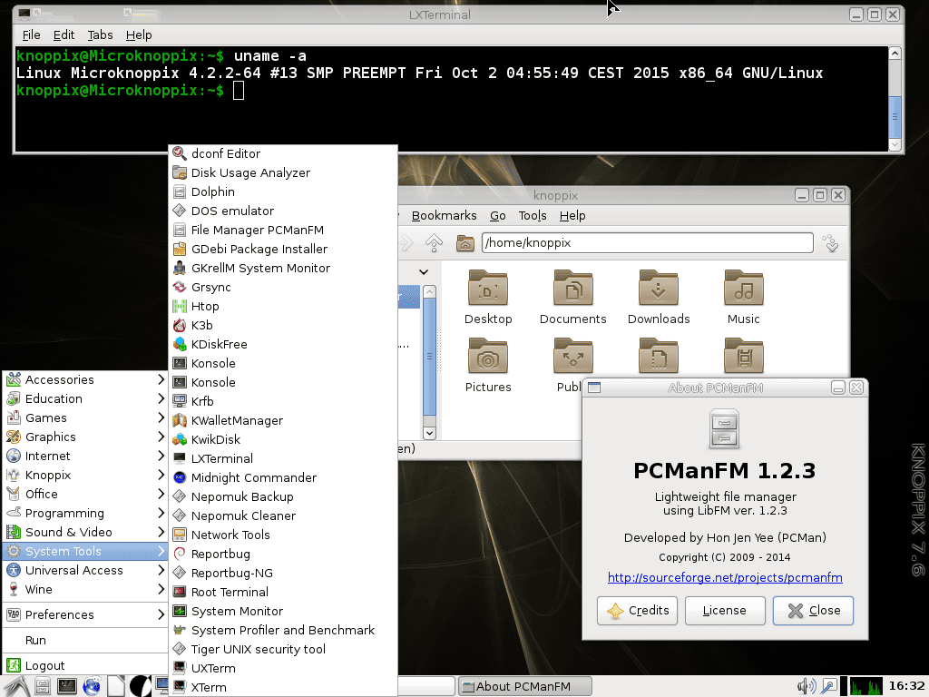929x697 pixels.
Task: Click the /home/knoppix path field
Action: tap(648, 242)
